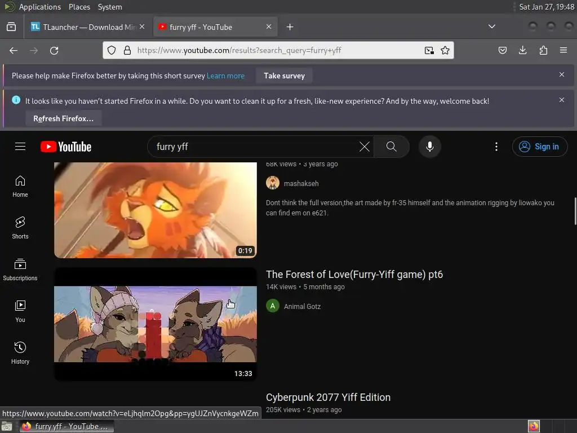577x433 pixels.
Task: Click the Sign in button
Action: click(539, 147)
